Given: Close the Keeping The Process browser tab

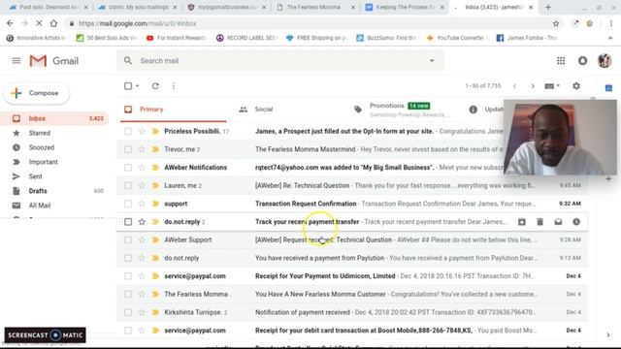Looking at the screenshot, I should click(x=442, y=7).
